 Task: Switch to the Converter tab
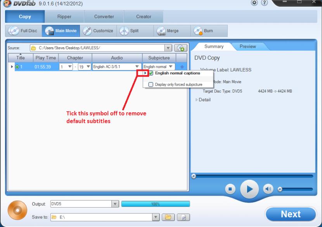pos(104,17)
